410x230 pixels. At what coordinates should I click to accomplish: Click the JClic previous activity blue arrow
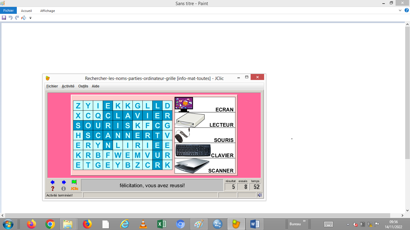53,182
